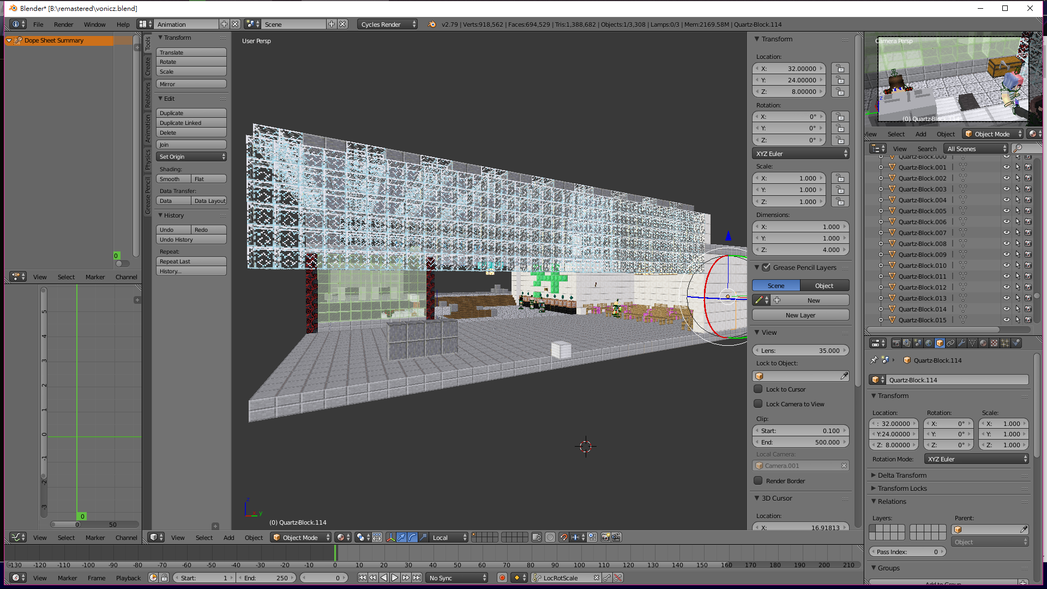Pin the properties context with the pin icon
The width and height of the screenshot is (1047, 589).
click(x=874, y=360)
